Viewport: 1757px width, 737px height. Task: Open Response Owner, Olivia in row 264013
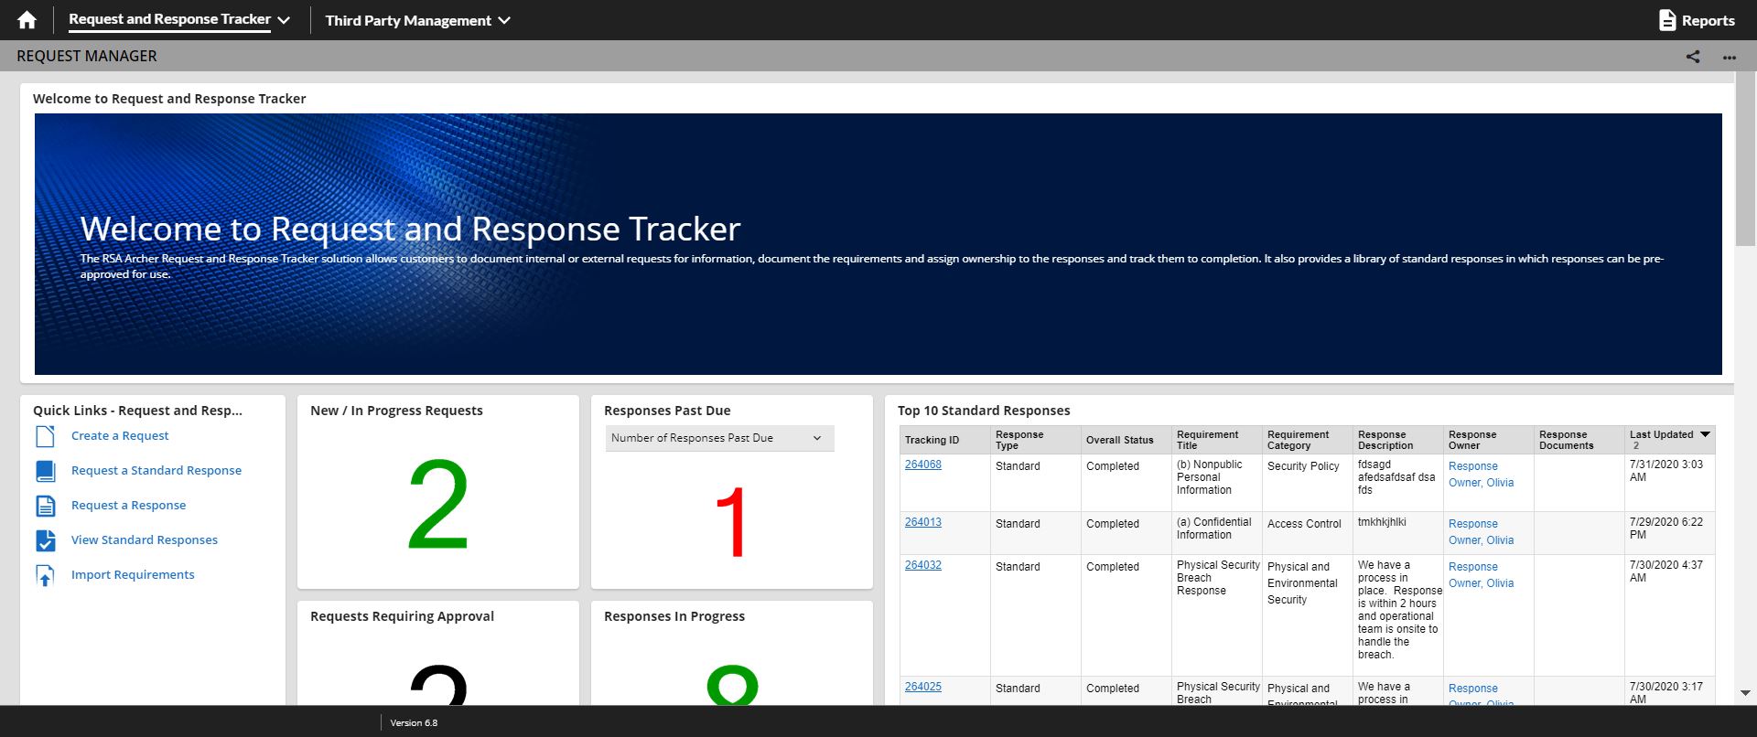(1481, 532)
